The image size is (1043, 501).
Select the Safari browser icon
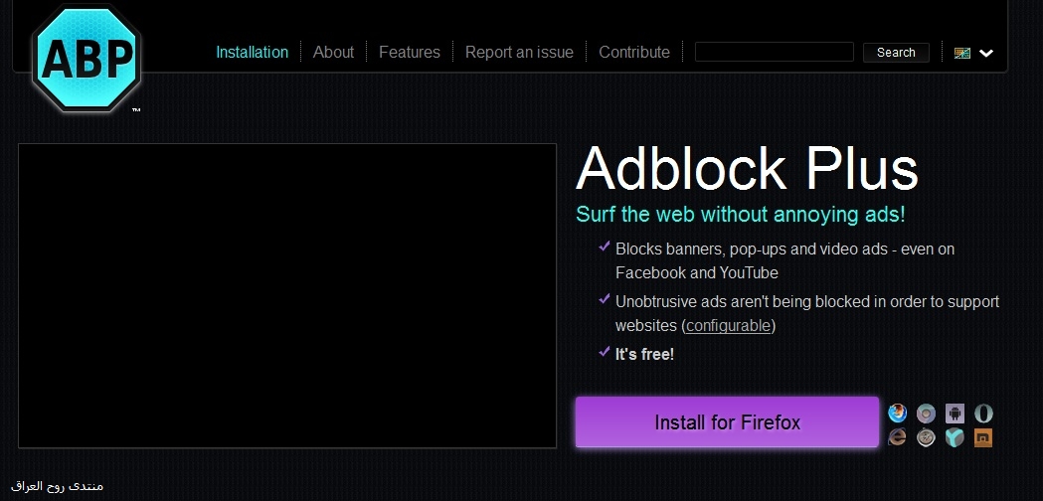click(x=927, y=437)
